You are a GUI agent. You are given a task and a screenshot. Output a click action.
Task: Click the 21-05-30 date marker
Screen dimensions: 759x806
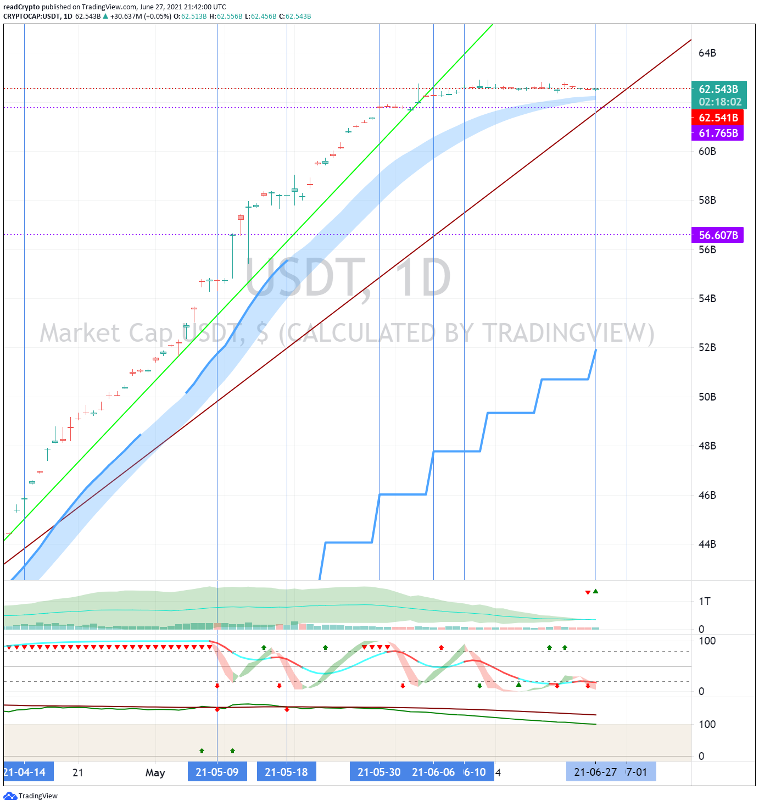coord(379,772)
